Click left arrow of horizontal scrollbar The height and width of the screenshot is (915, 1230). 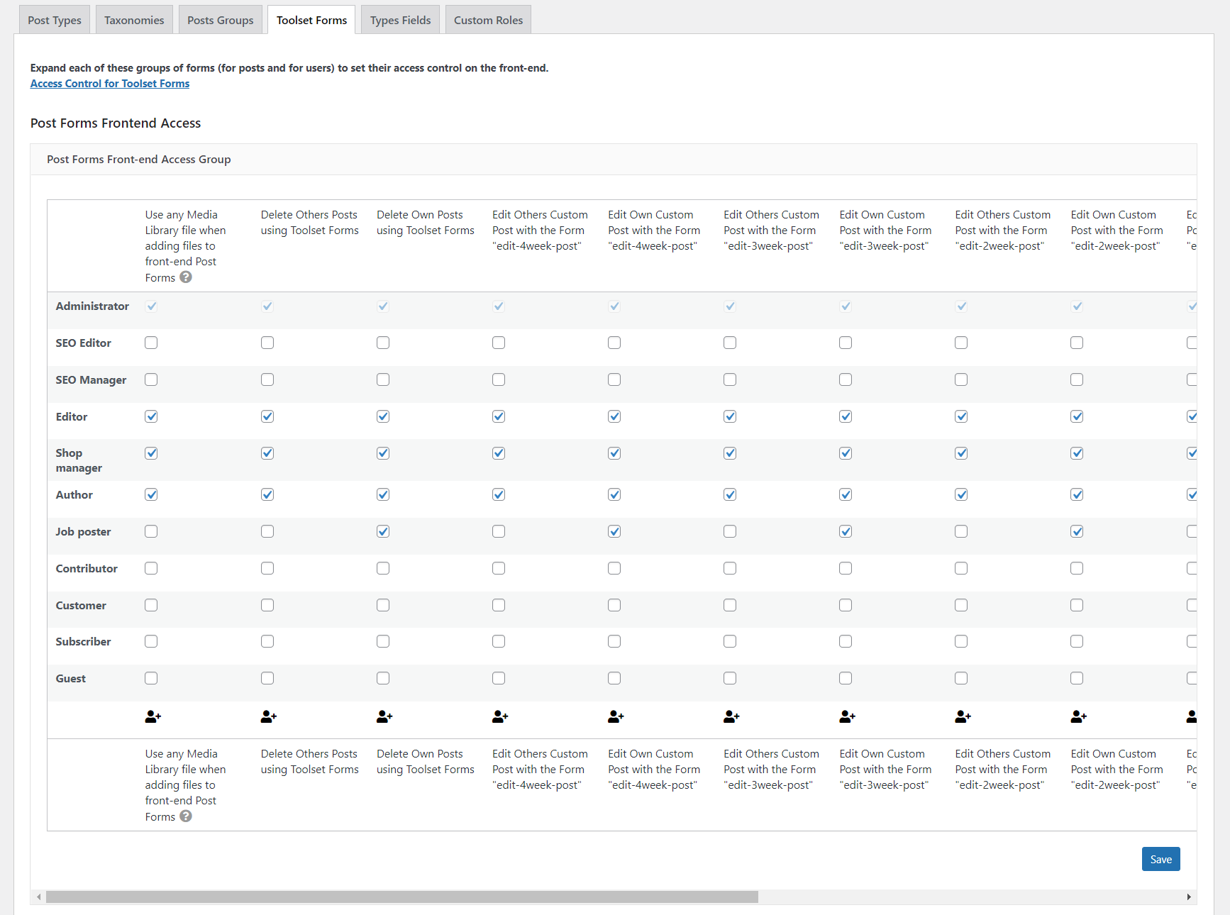coord(38,897)
